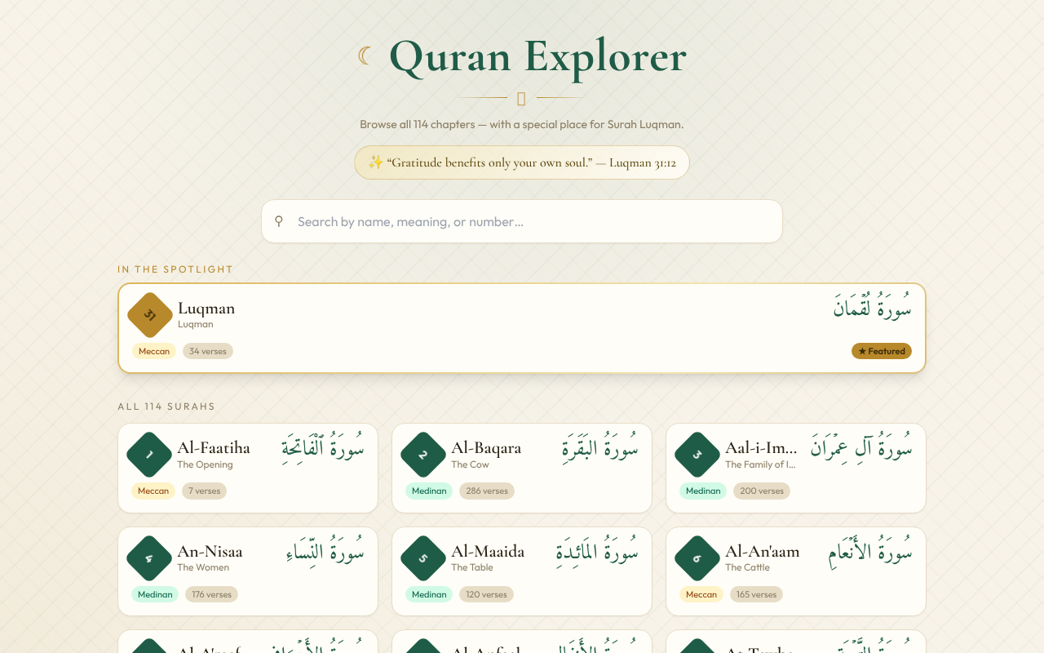Screen dimensions: 1044x653
Task: Click the Arabic name on Al-Maaida card
Action: point(597,551)
